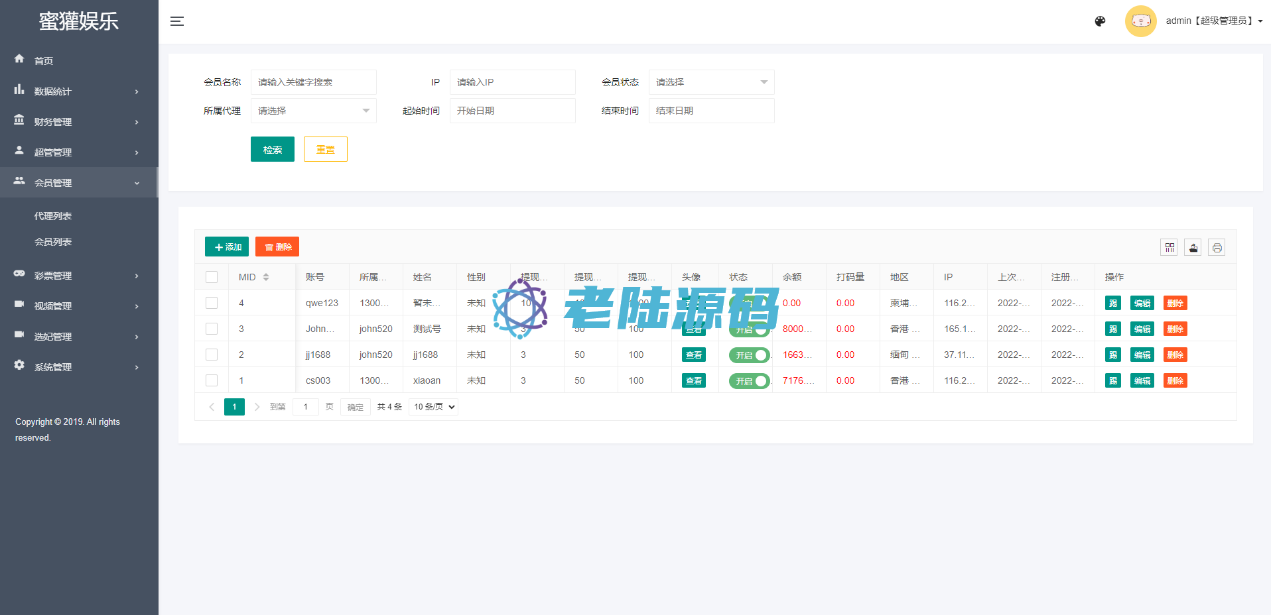Check the row checkbox for MID 1
This screenshot has width=1271, height=615.
[x=212, y=380]
